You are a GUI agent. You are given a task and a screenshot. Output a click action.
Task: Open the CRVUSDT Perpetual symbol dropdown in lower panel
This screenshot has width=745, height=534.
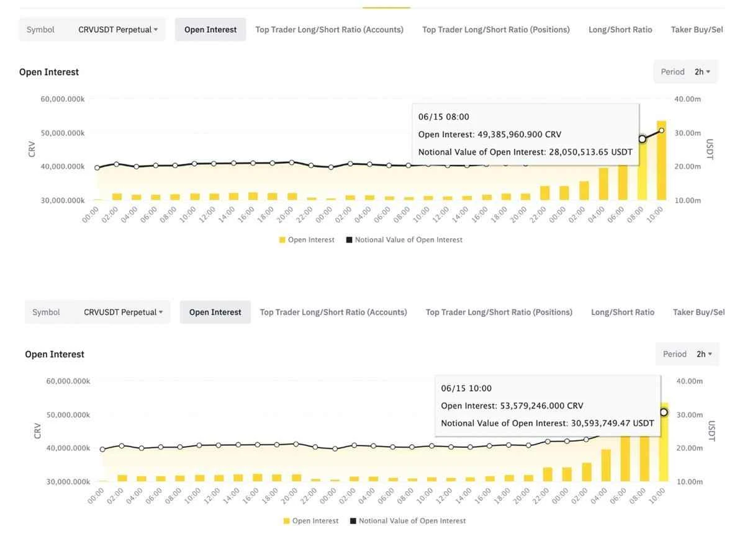[x=123, y=312]
